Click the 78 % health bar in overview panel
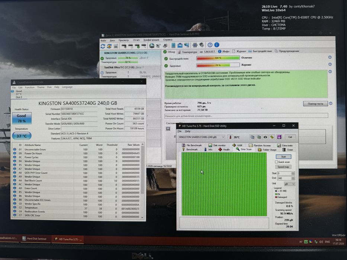 (x=218, y=65)
